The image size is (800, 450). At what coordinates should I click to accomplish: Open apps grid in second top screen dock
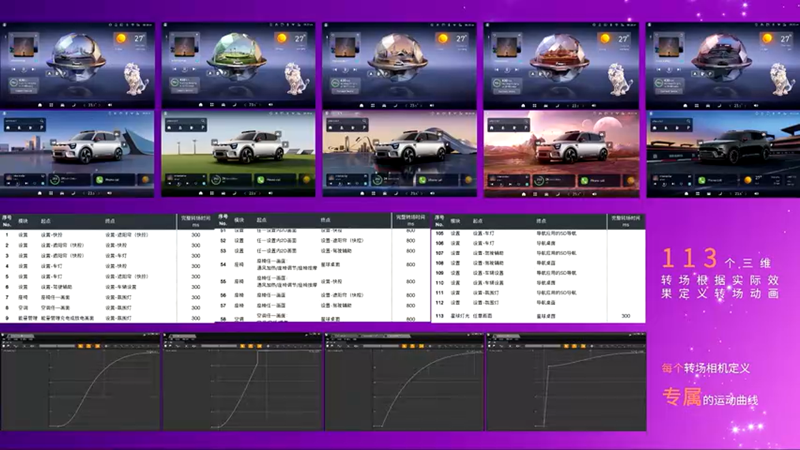(x=212, y=105)
